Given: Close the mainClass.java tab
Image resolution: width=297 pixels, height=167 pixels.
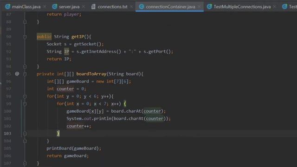Looking at the screenshot, I should [x=45, y=6].
